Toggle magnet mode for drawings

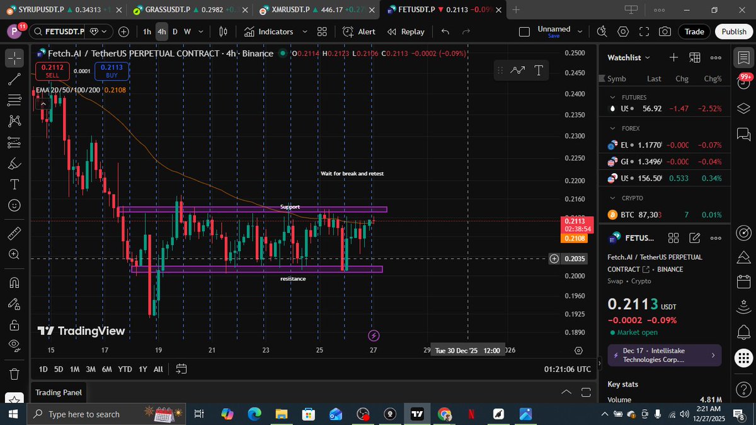(x=14, y=282)
